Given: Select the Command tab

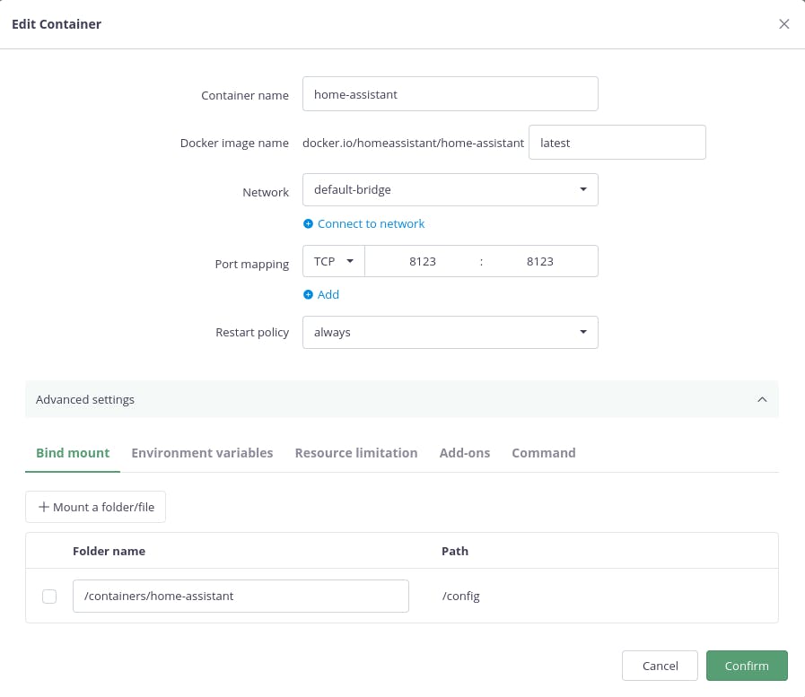Looking at the screenshot, I should (x=544, y=453).
